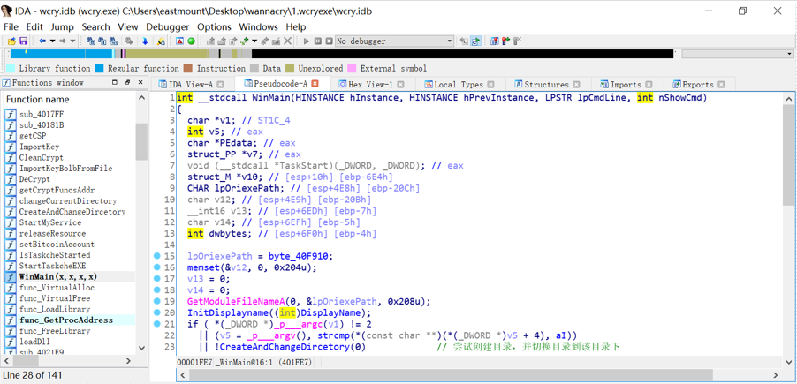Open the Options menu

point(214,26)
